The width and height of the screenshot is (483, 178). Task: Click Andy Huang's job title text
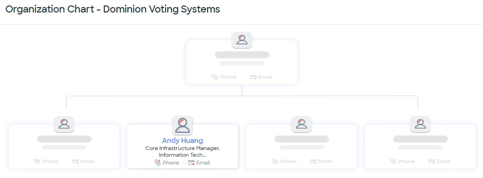tap(183, 152)
